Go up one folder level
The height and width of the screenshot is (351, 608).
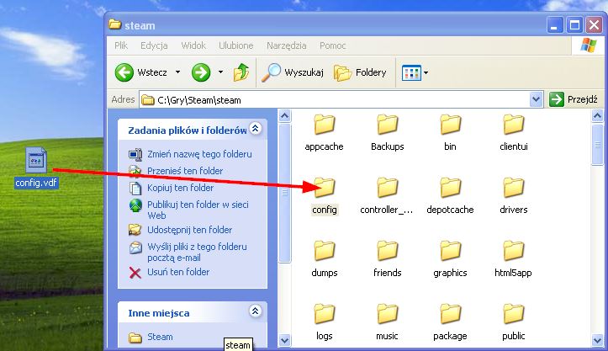coord(241,72)
